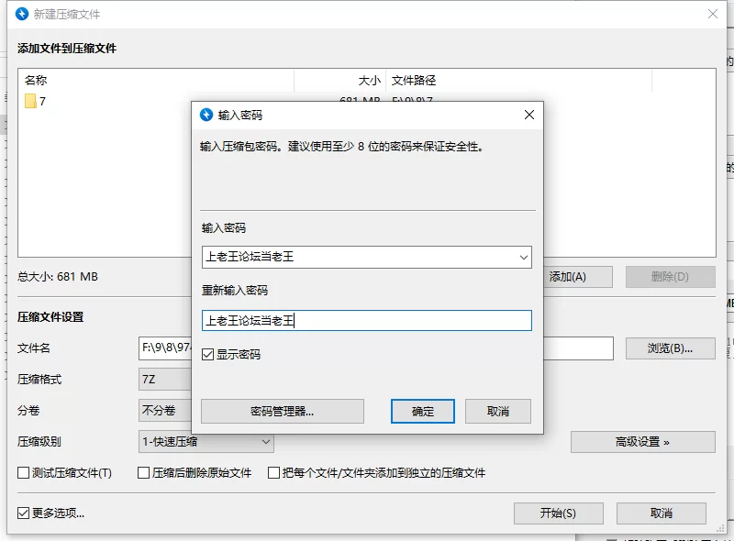Close the 输入密码 dialog

click(529, 115)
